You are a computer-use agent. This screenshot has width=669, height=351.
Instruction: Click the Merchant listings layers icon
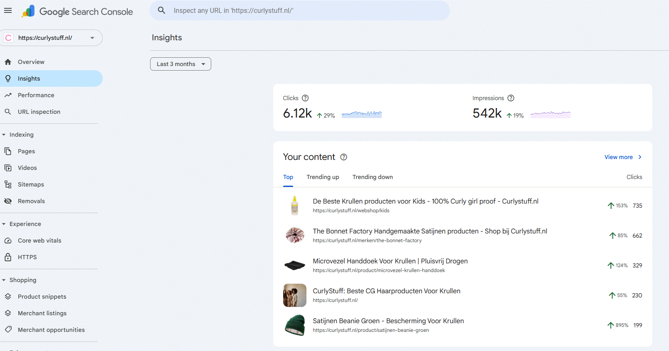tap(8, 313)
